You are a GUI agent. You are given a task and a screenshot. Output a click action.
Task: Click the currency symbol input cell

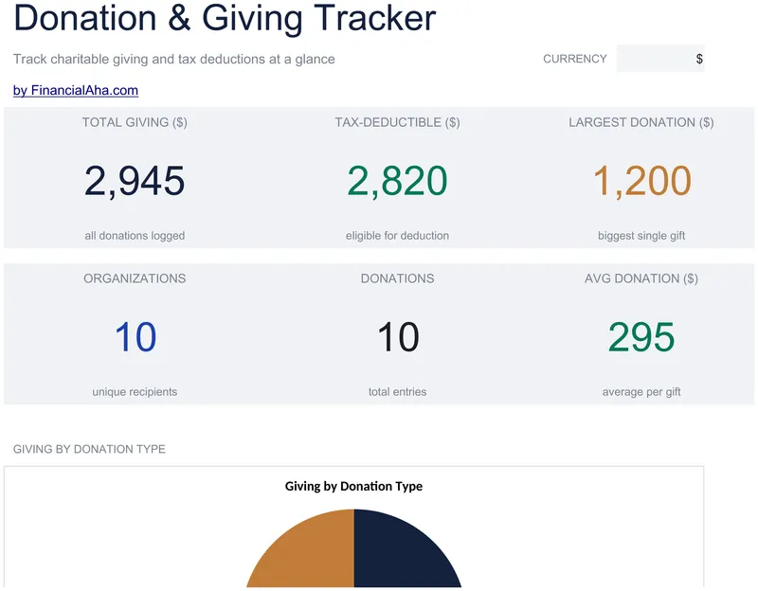[x=660, y=59]
